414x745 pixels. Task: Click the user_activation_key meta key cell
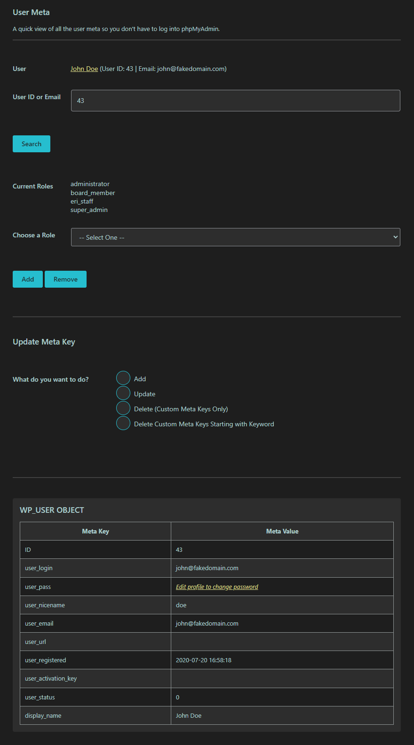pyautogui.click(x=96, y=679)
